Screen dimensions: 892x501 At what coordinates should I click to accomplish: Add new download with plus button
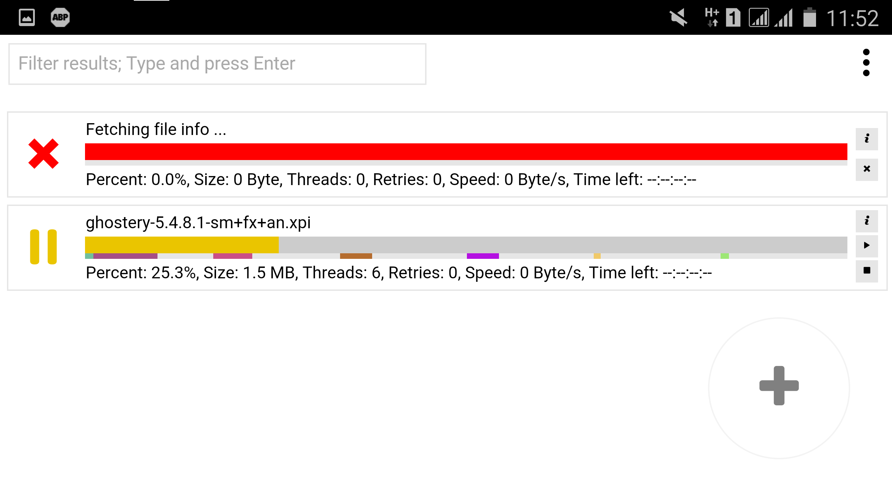[779, 388]
